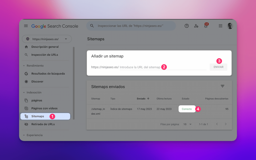
Task: Go to previous page arrow
Action: click(x=217, y=124)
